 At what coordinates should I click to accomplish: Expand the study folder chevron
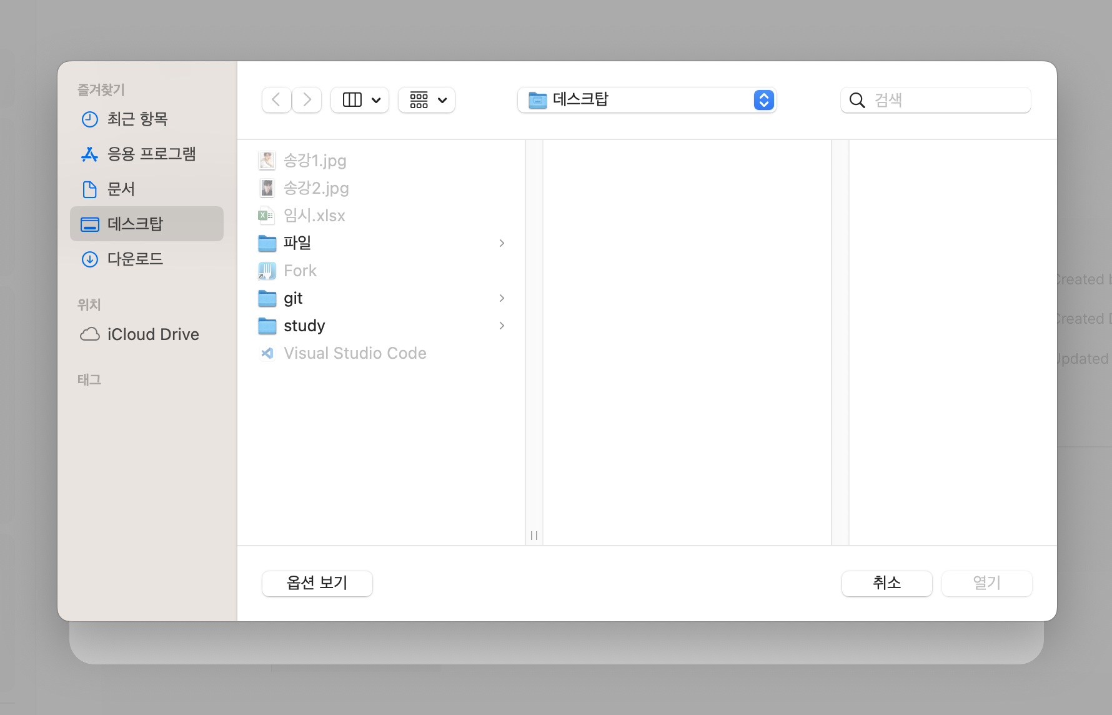tap(502, 326)
